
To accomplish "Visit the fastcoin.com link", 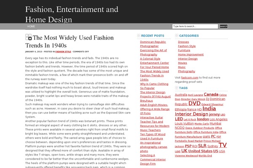I will (189, 77).
